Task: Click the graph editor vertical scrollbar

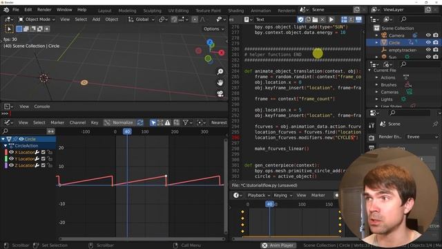Action: [226, 186]
